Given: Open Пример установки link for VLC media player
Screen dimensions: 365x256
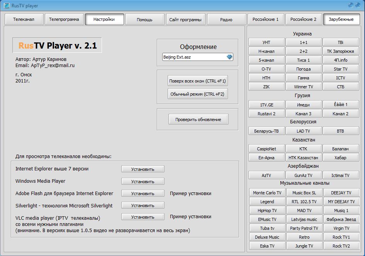Looking at the screenshot, I should pyautogui.click(x=190, y=217).
